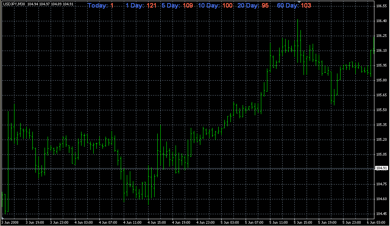Screen dimensions: 390x226
Task: Click the 105.95 price scale label
Action: [382, 65]
